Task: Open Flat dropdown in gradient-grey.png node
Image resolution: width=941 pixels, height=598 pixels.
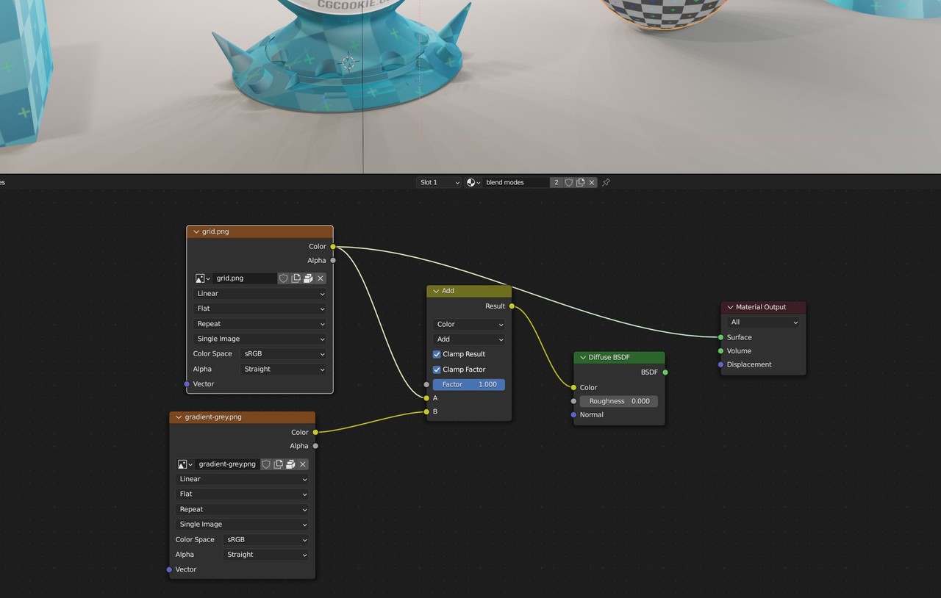Action: tap(243, 494)
